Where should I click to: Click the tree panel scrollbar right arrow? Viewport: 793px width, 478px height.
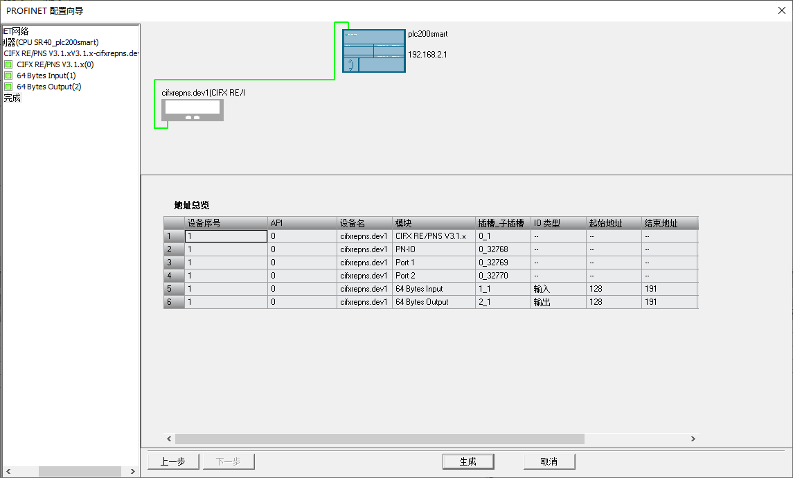coord(132,471)
